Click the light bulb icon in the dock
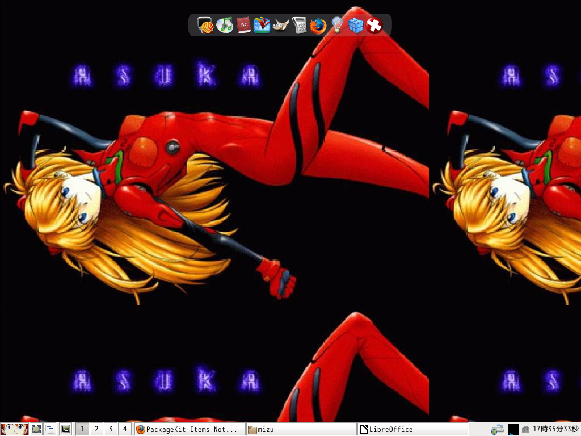The image size is (581, 436). click(337, 26)
